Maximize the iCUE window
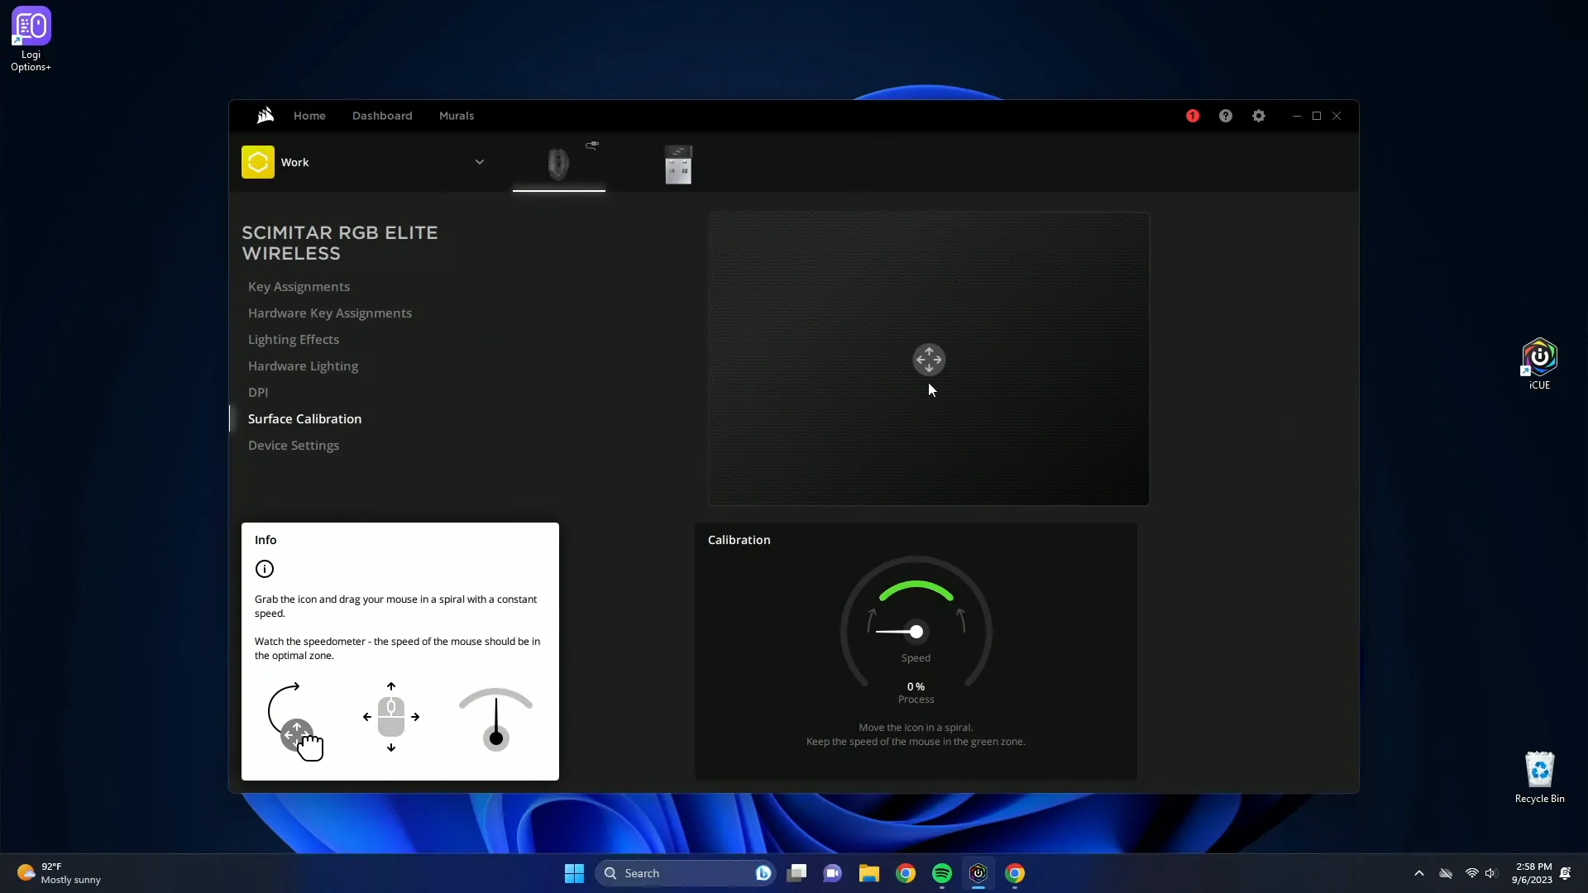The width and height of the screenshot is (1588, 893). click(x=1317, y=116)
